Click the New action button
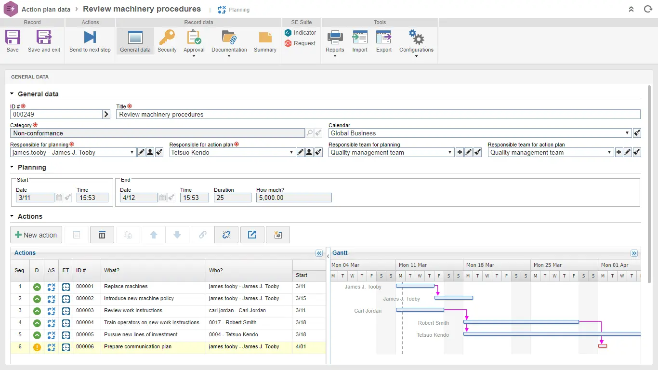The width and height of the screenshot is (658, 370). [x=36, y=235]
